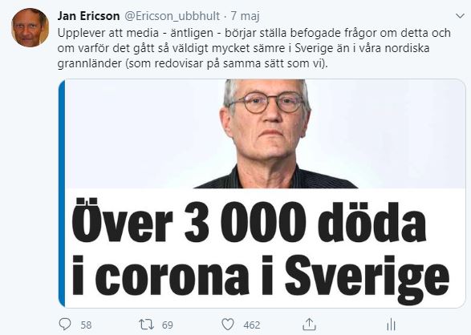Click the Jan Ericson display name

88,16
